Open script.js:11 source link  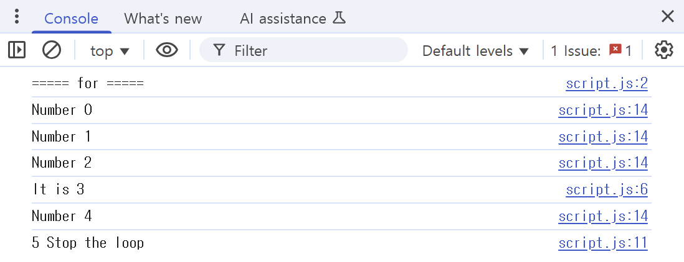[602, 243]
